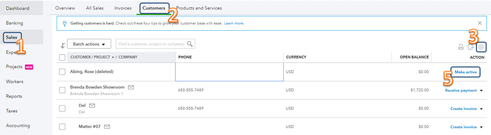Click the print list icon
The image size is (491, 135).
(461, 47)
